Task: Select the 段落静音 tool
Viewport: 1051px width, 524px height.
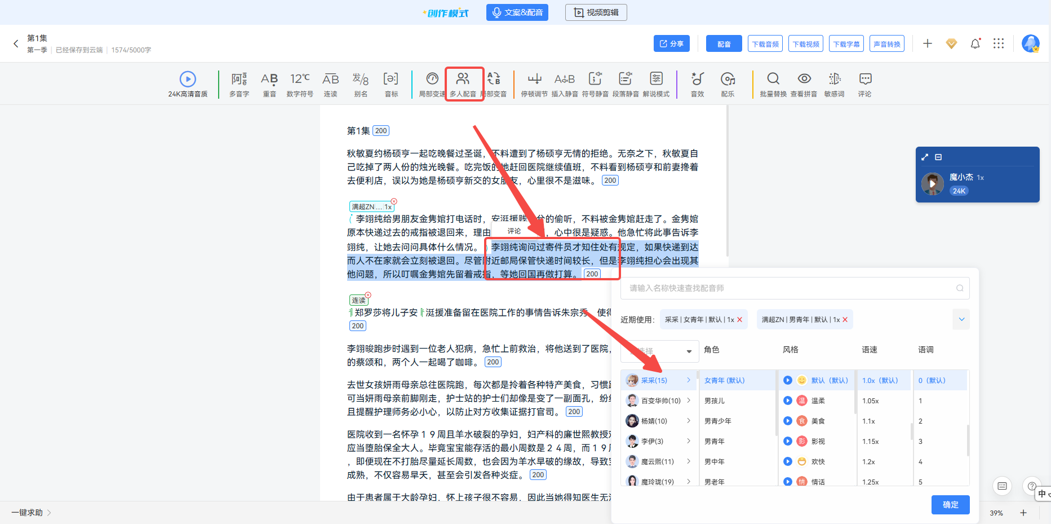Action: [626, 85]
